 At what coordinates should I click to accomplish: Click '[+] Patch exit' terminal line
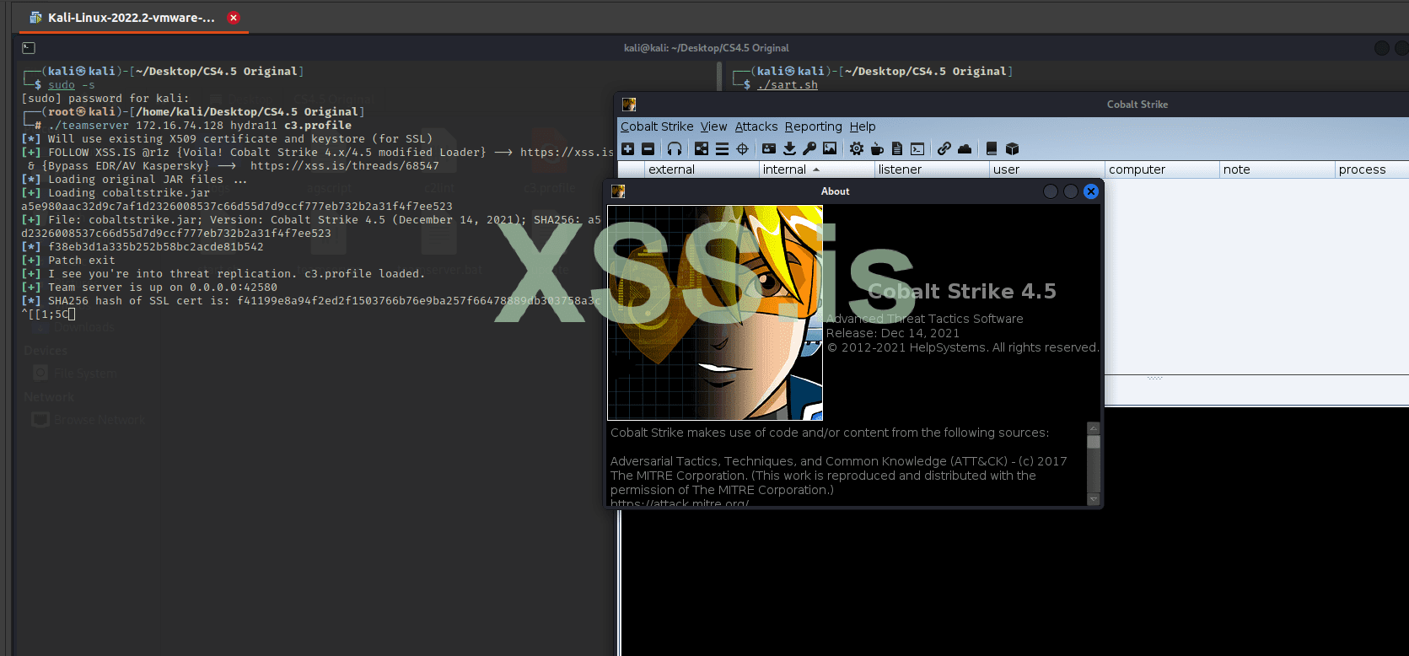(68, 261)
